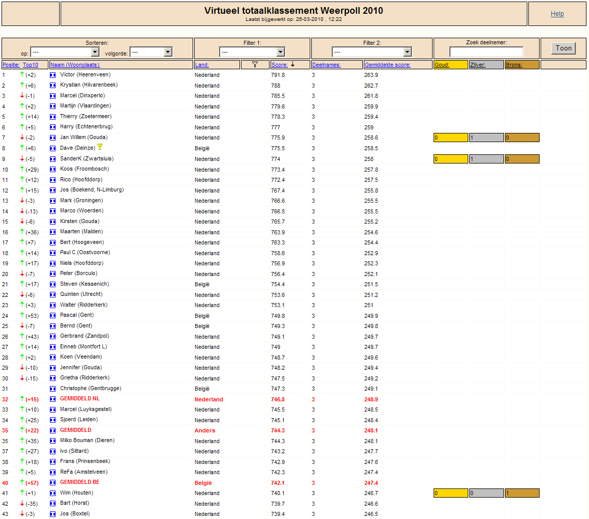The width and height of the screenshot is (589, 519).
Task: Click the blue icon beside GEMIDDELD NL
Action: pyautogui.click(x=52, y=399)
